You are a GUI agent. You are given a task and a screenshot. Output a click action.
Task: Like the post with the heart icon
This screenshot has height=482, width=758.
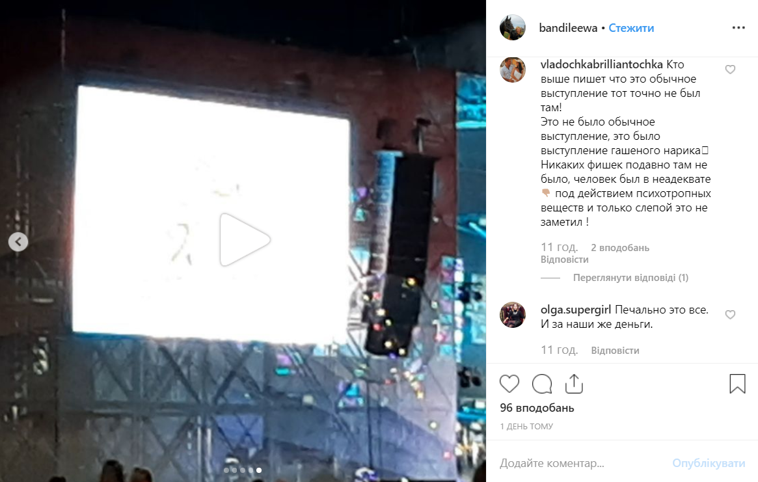509,384
